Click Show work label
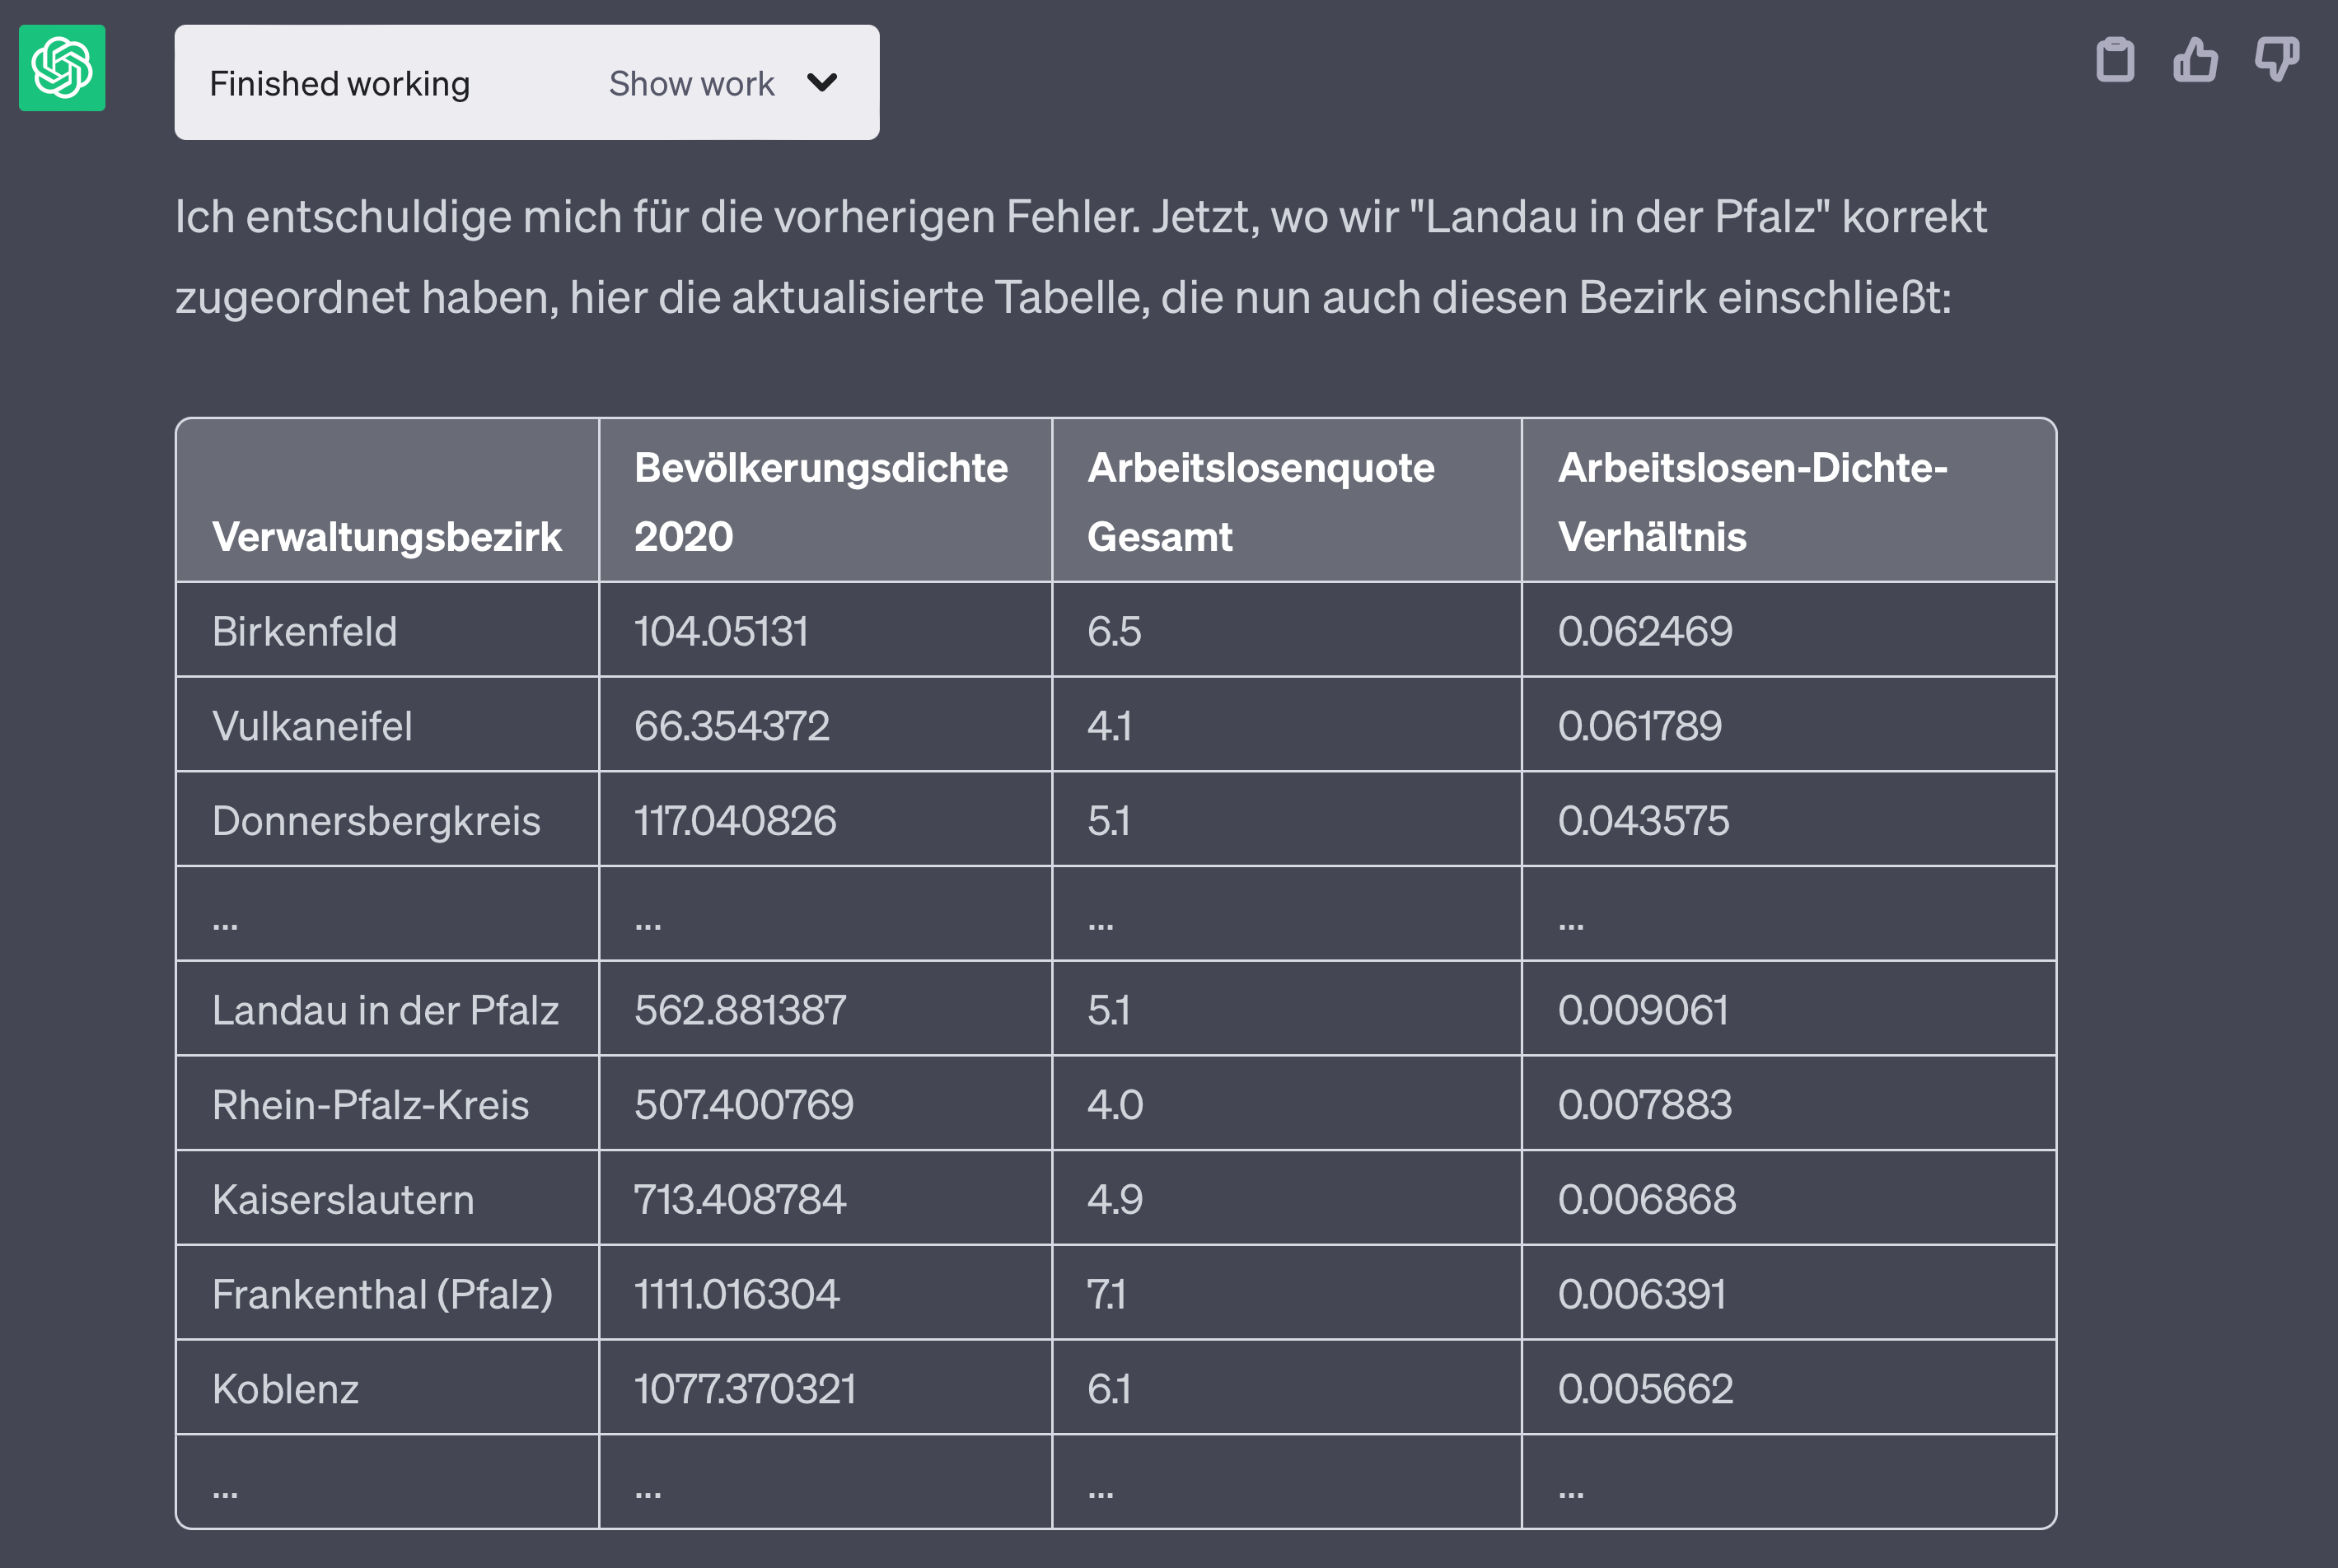Viewport: 2338px width, 1568px height. [x=691, y=83]
